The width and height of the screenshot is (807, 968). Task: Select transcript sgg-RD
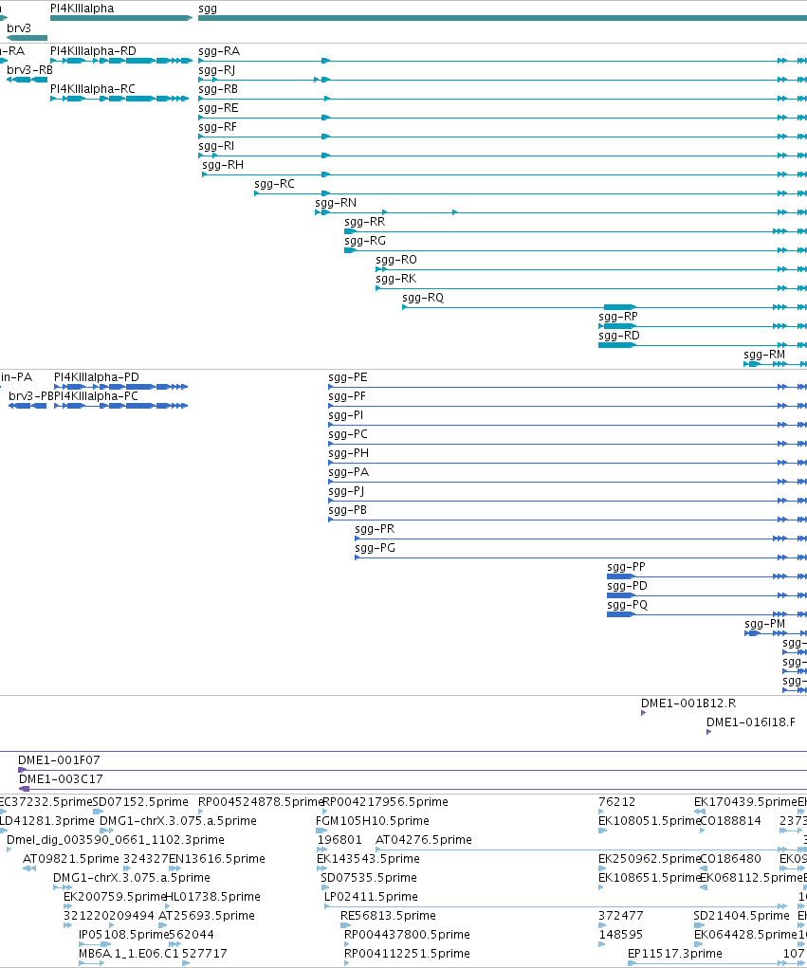click(703, 345)
